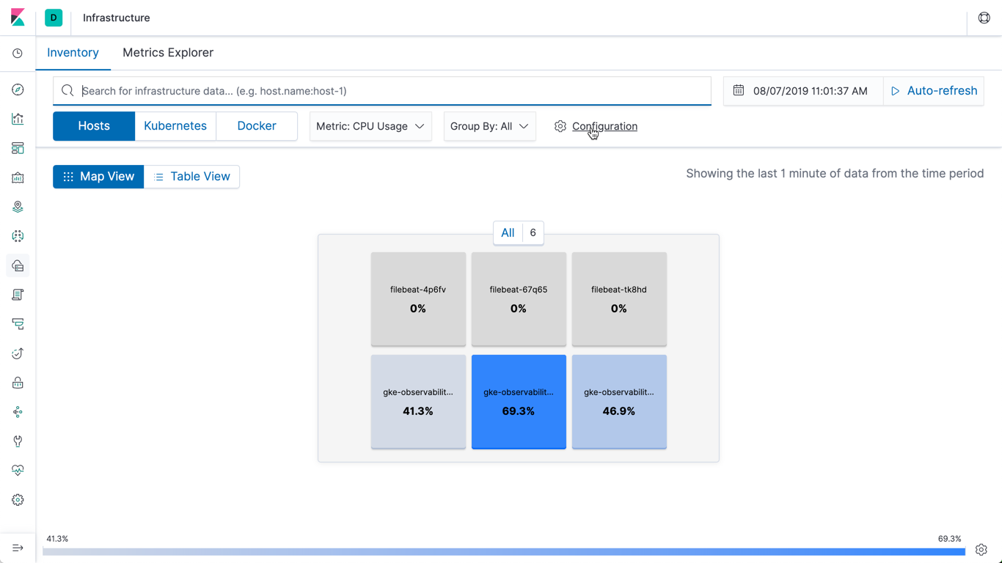
Task: Enable Table View mode
Action: pyautogui.click(x=191, y=176)
